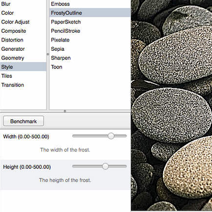Click the vertical split divider handle

pyautogui.click(x=48, y=54)
